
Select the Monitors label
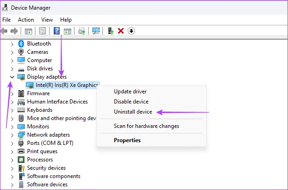pyautogui.click(x=38, y=127)
